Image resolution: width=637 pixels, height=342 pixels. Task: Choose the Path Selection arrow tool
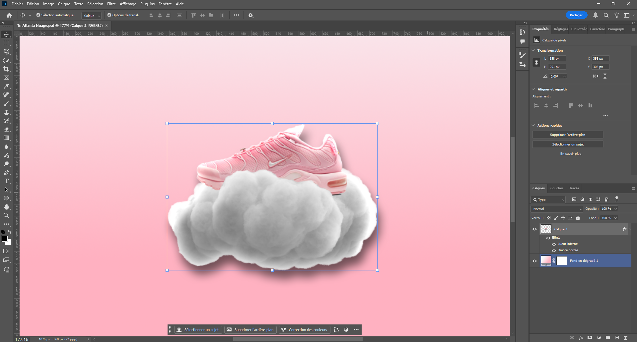6,190
